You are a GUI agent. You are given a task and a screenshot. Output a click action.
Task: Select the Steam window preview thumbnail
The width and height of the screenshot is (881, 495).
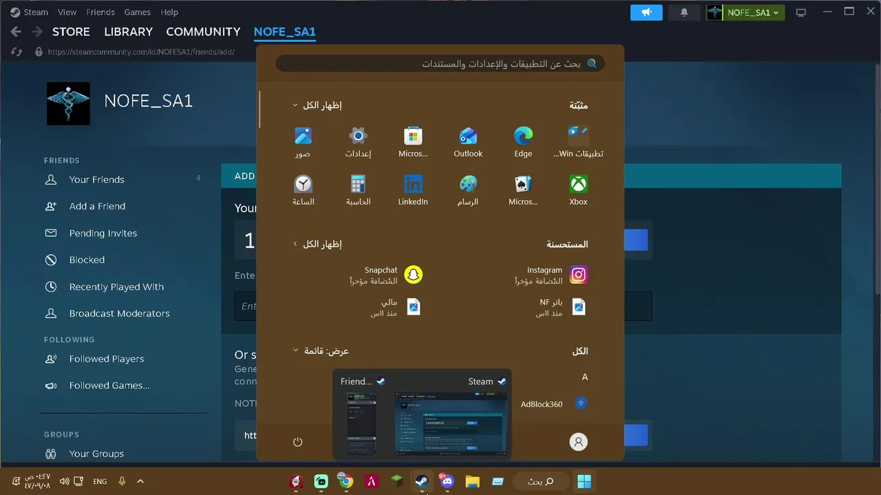tap(451, 423)
